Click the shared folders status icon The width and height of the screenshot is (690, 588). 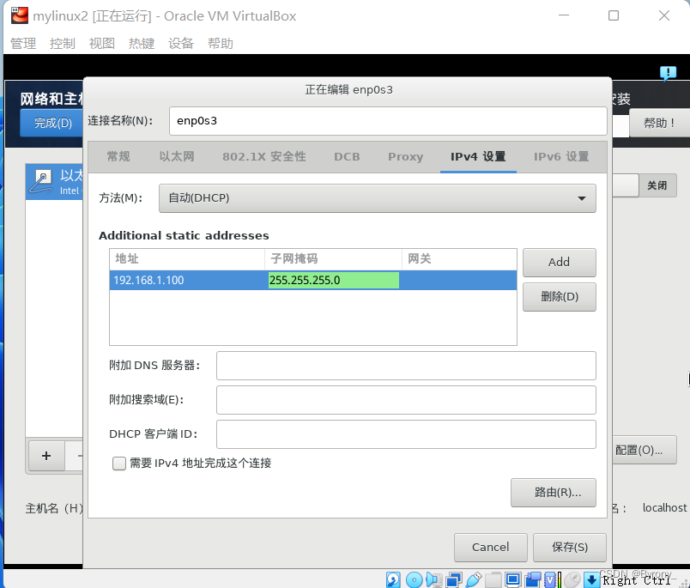pos(493,579)
